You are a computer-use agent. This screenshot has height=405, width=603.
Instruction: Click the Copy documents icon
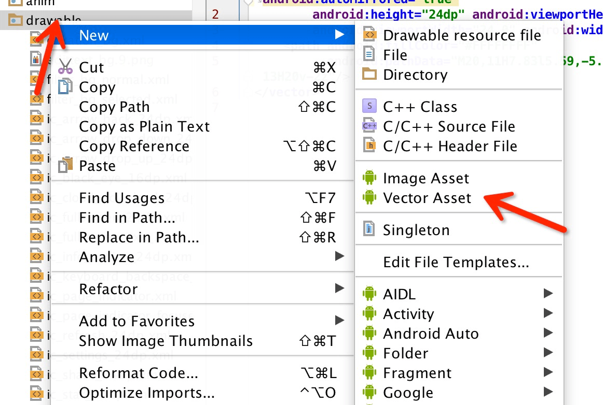[x=65, y=86]
